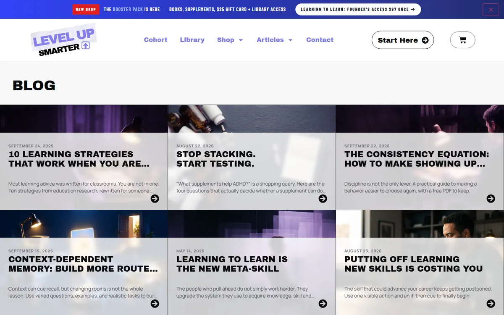Click the August 22, 2026 date

click(195, 146)
